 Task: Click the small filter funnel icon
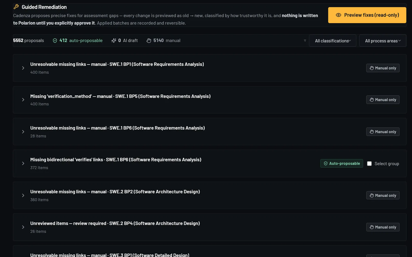coord(305,41)
